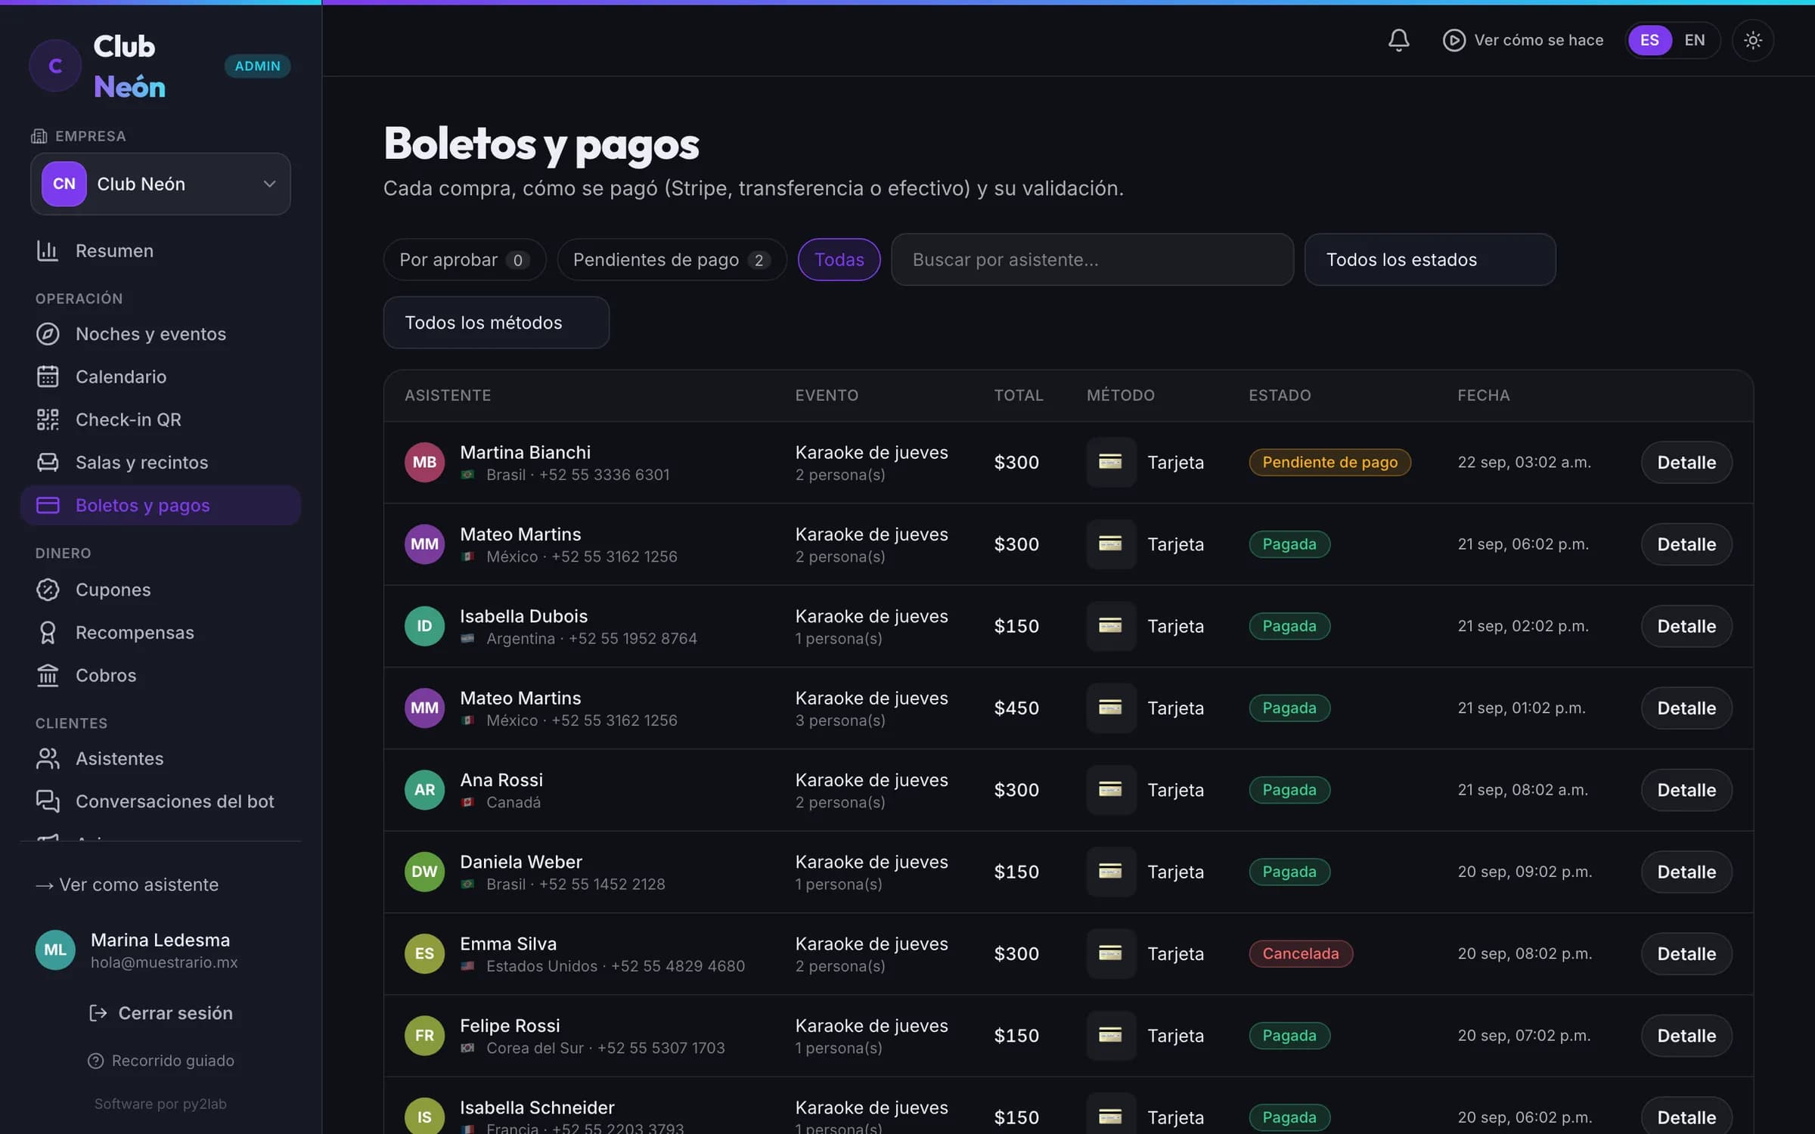Open Detalle for Ana Rossi
Image resolution: width=1815 pixels, height=1134 pixels.
tap(1686, 790)
